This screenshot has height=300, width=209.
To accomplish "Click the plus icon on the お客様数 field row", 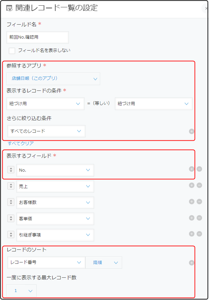I will point(192,202).
